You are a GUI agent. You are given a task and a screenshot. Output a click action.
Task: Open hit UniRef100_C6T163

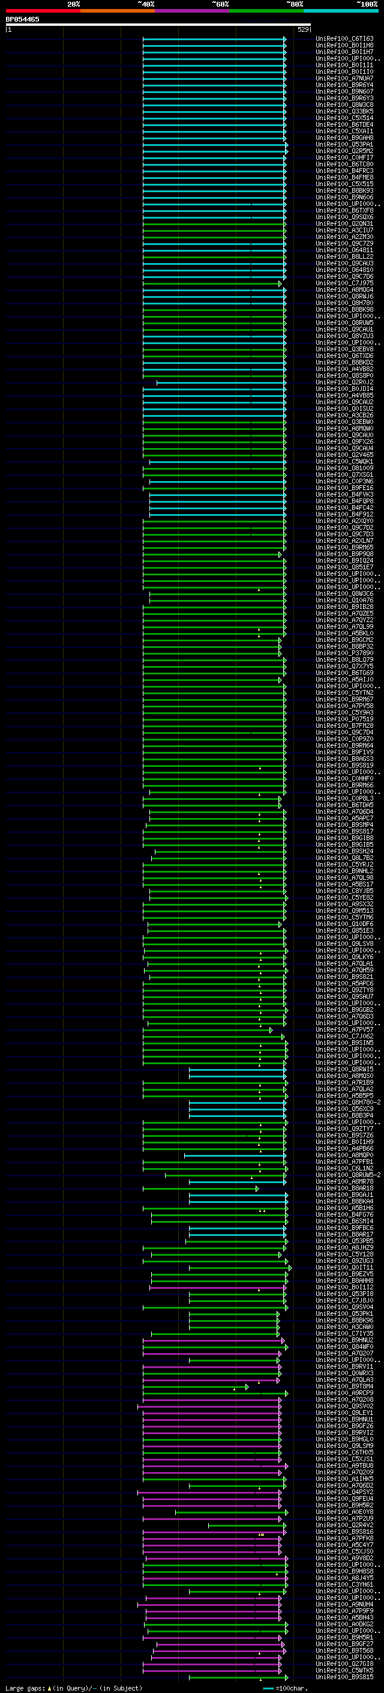(344, 39)
